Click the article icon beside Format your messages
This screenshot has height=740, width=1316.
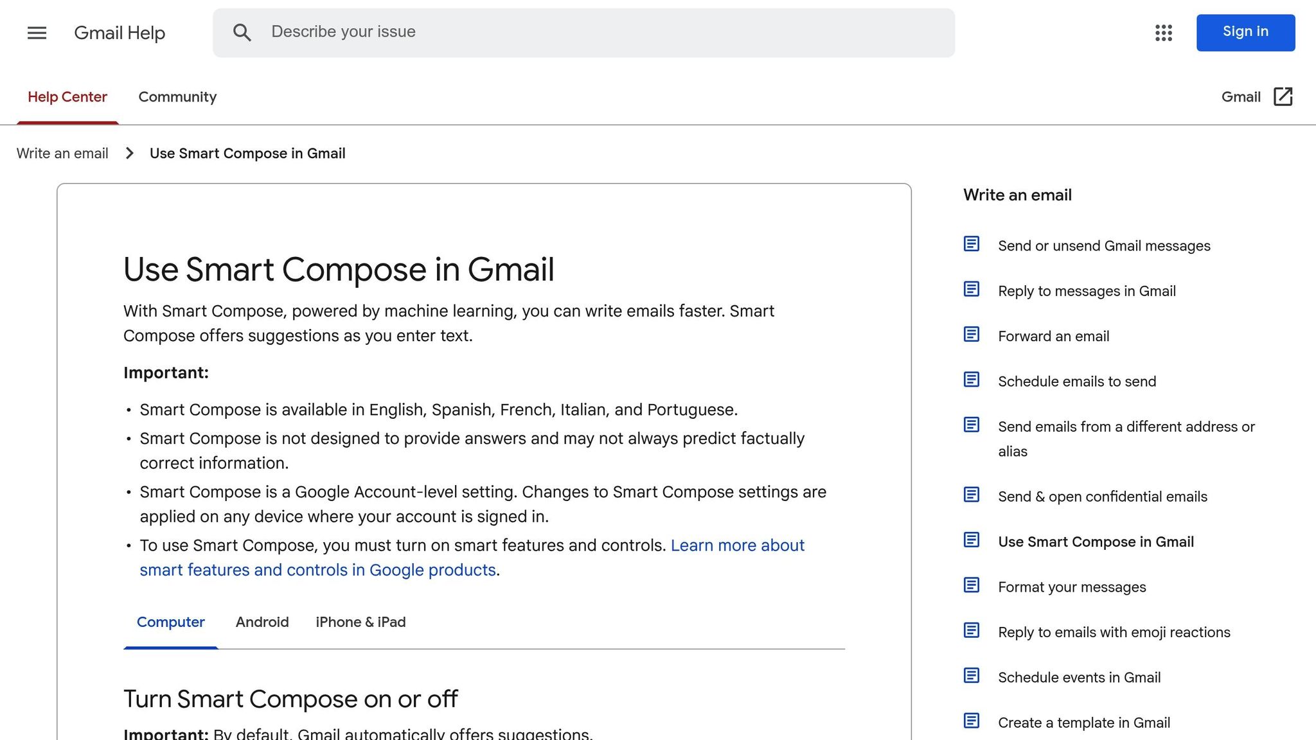[970, 585]
